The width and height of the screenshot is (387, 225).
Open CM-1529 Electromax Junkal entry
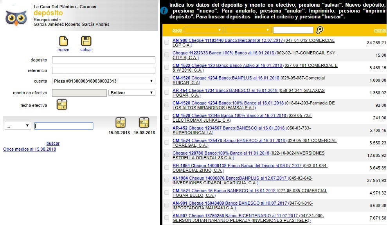[x=242, y=118]
